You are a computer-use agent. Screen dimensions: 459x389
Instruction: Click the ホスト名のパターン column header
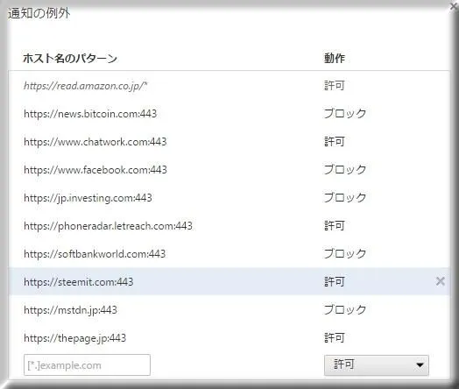(70, 59)
